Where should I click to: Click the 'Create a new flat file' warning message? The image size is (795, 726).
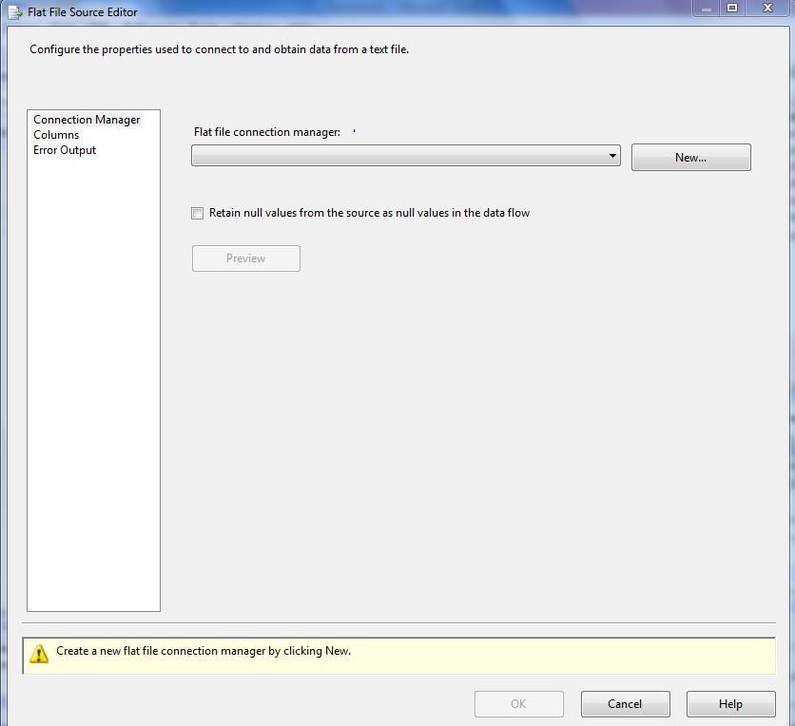pos(204,651)
